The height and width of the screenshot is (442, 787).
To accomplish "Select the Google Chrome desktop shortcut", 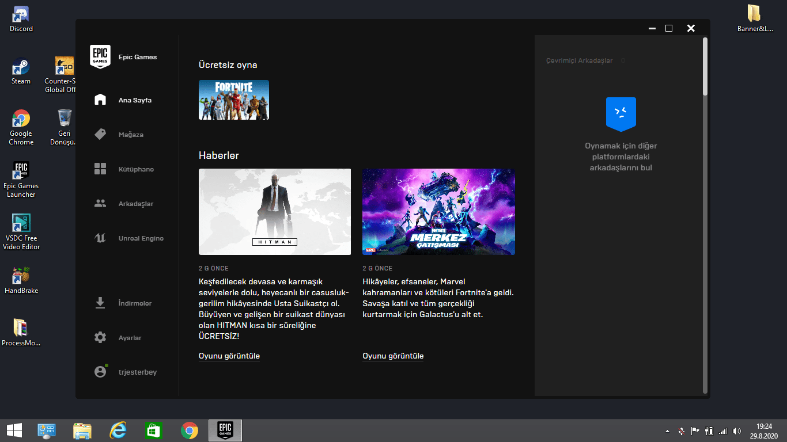I will [x=21, y=128].
